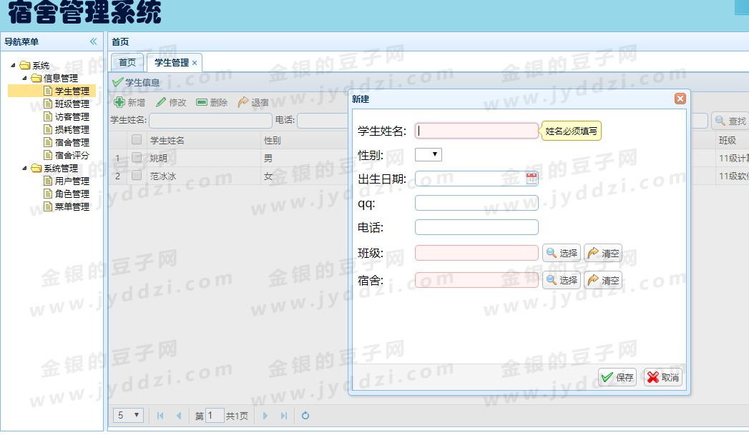Image resolution: width=749 pixels, height=435 pixels.
Task: Go to next page in pager
Action: pyautogui.click(x=265, y=416)
